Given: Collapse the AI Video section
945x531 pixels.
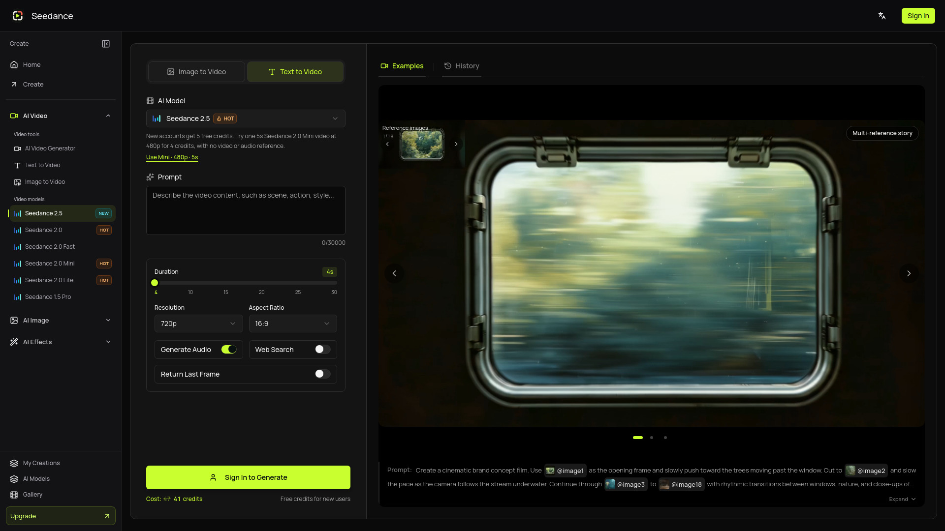Looking at the screenshot, I should pyautogui.click(x=61, y=116).
